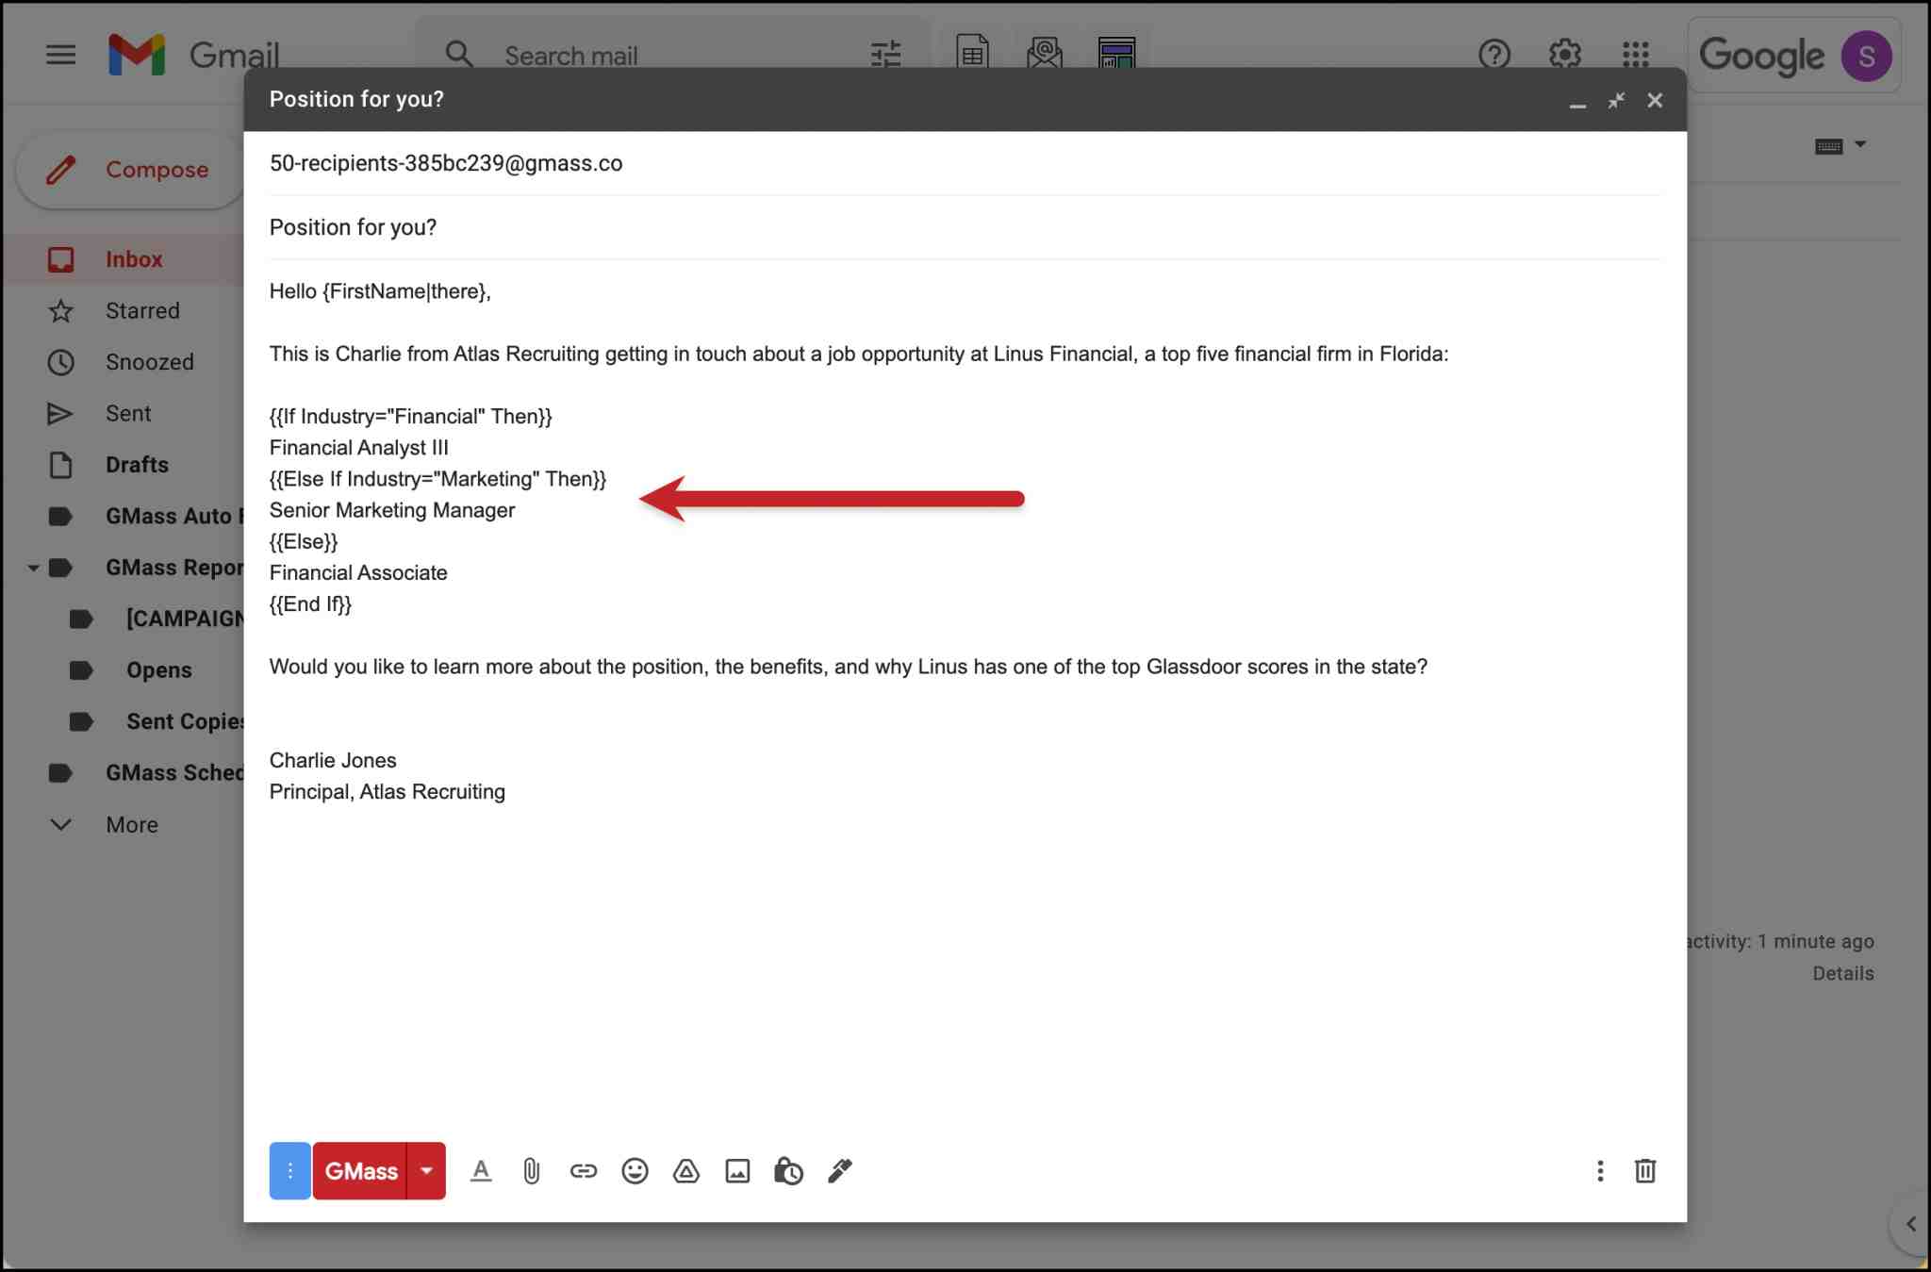Open the main Gmail hamburger menu
This screenshot has height=1272, width=1931.
[60, 55]
